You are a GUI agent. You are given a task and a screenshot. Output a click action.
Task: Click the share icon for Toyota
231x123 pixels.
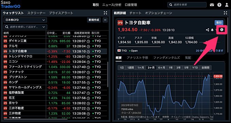(x=208, y=30)
